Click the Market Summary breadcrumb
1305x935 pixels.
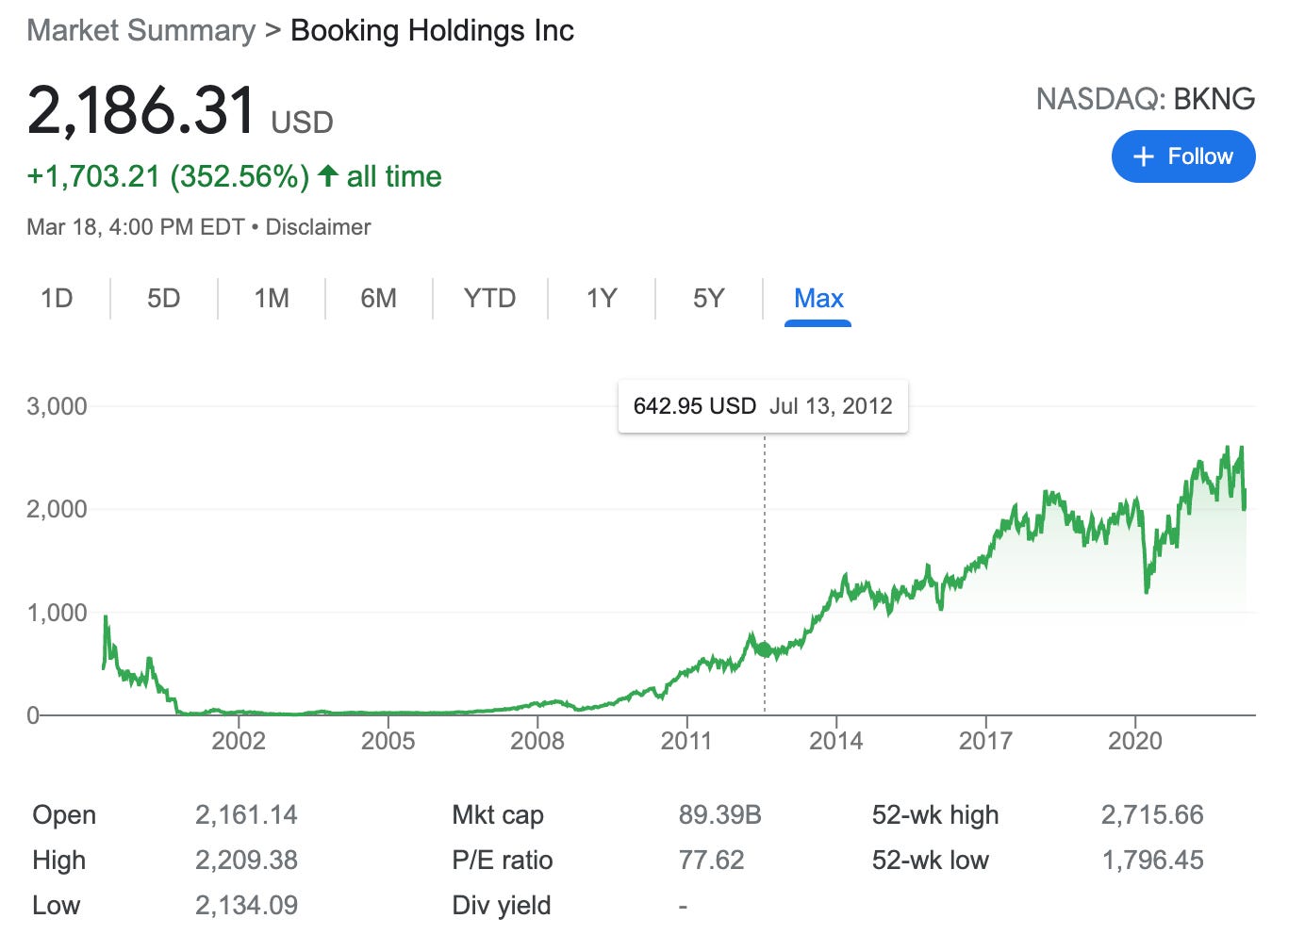point(141,30)
